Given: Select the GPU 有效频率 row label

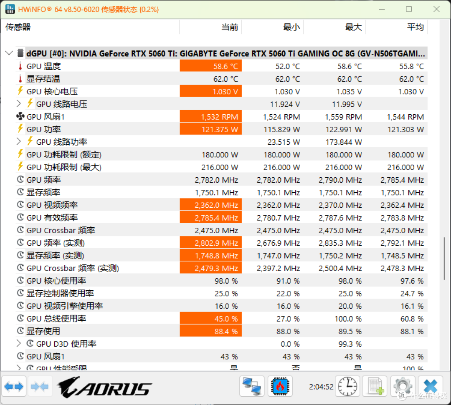Looking at the screenshot, I should pos(52,218).
